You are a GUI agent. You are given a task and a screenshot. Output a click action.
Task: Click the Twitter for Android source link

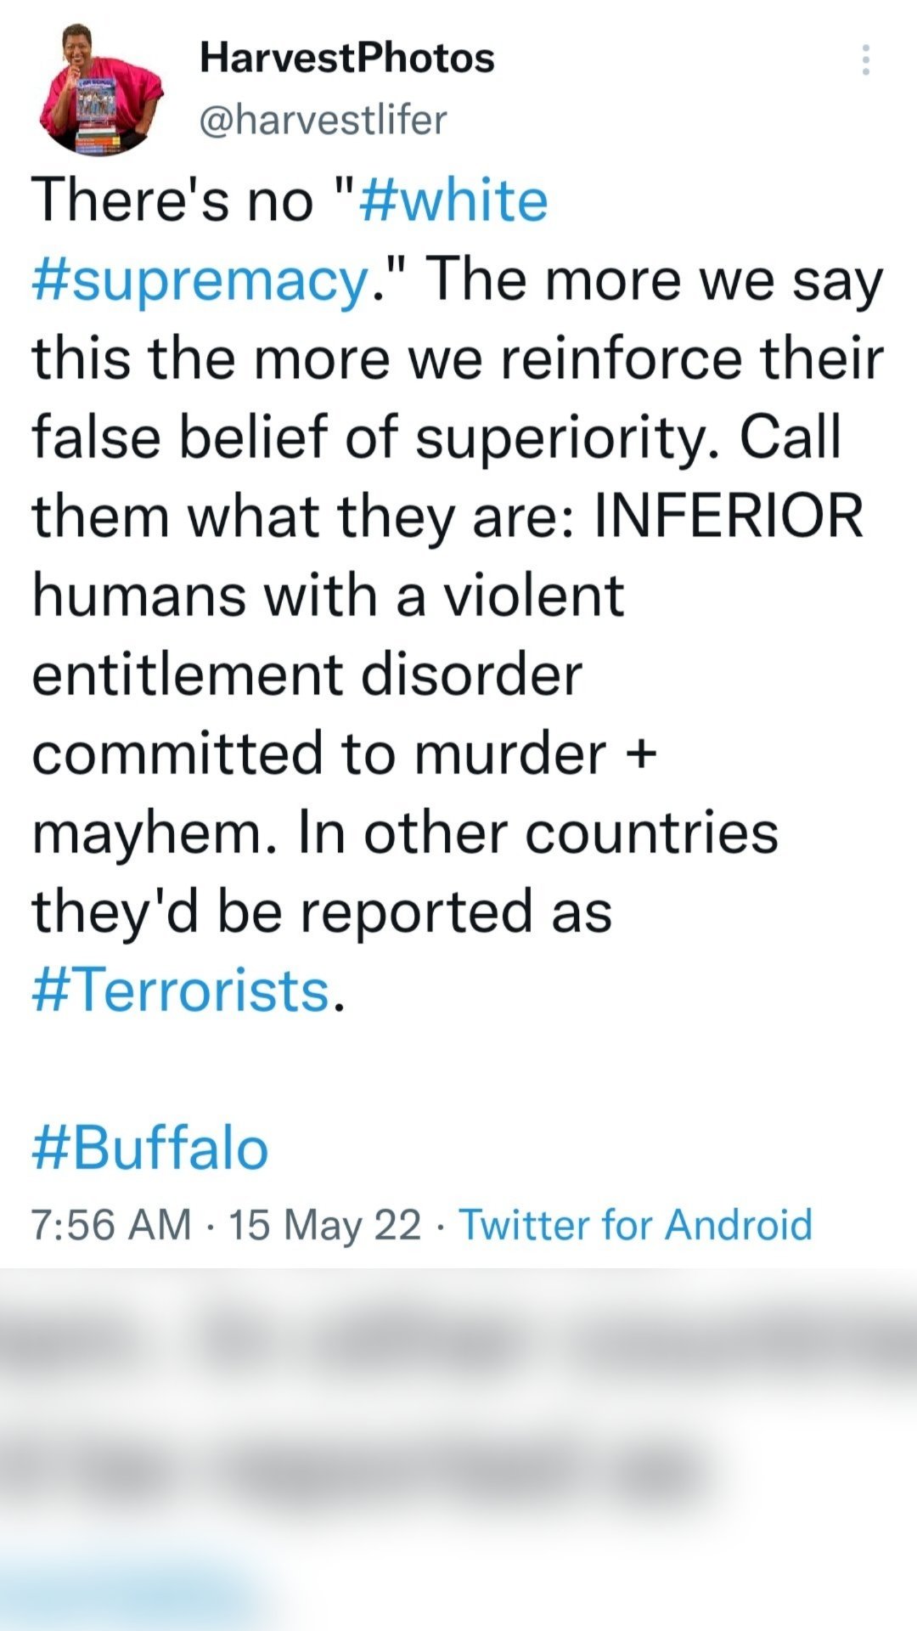click(635, 1225)
